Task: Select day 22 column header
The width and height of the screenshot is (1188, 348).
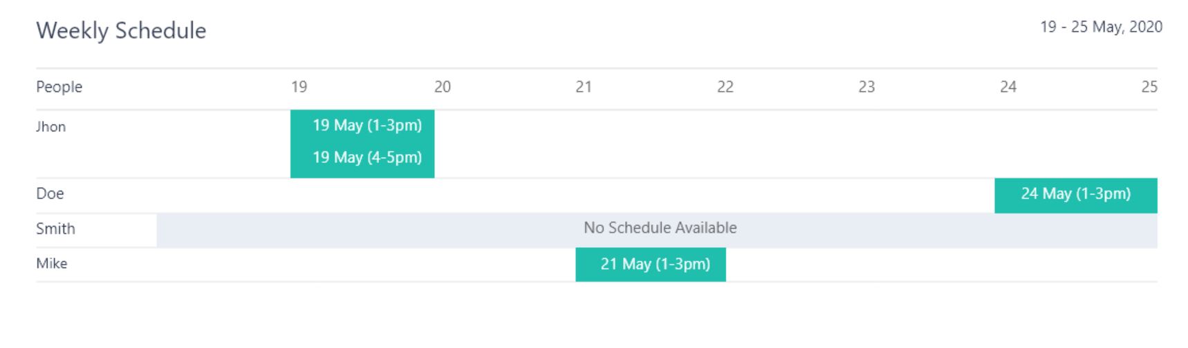Action: (x=725, y=87)
